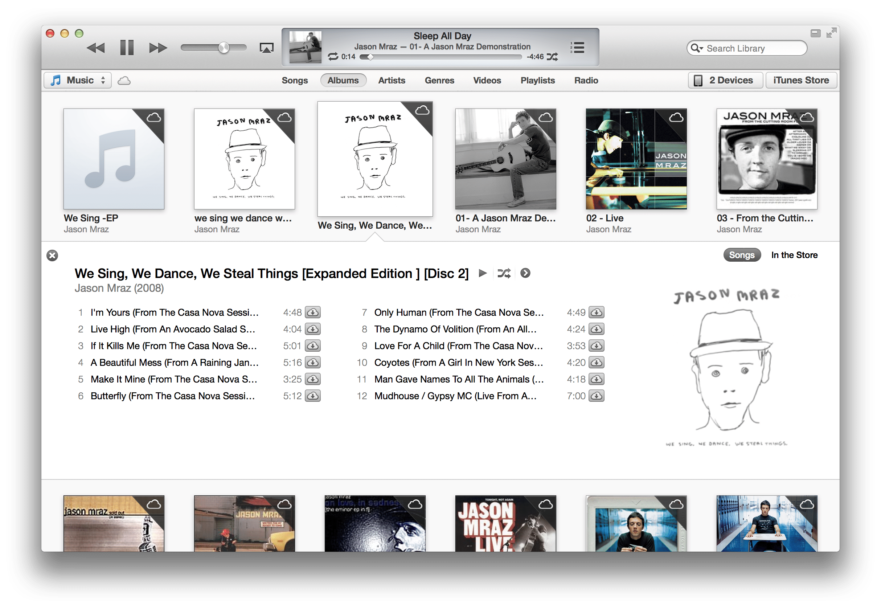Select the Songs pill in album detail
Screen dimensions: 881x609
tap(742, 255)
